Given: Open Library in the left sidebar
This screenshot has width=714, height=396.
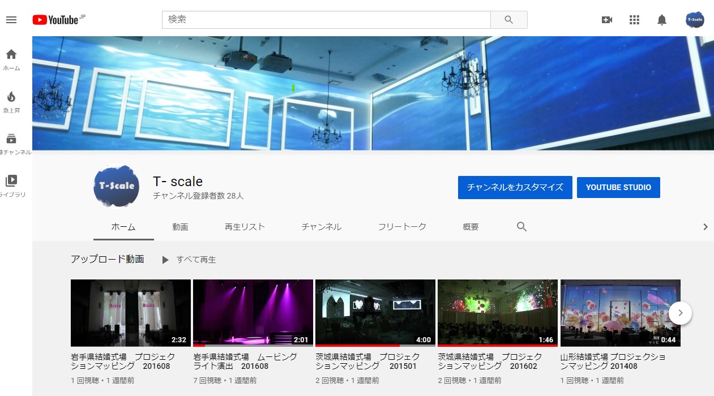Looking at the screenshot, I should (11, 186).
